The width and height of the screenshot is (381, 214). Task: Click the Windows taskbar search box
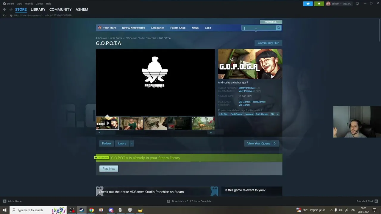click(38, 210)
